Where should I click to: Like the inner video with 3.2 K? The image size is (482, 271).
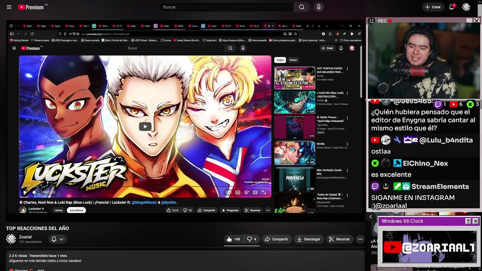pos(173,210)
